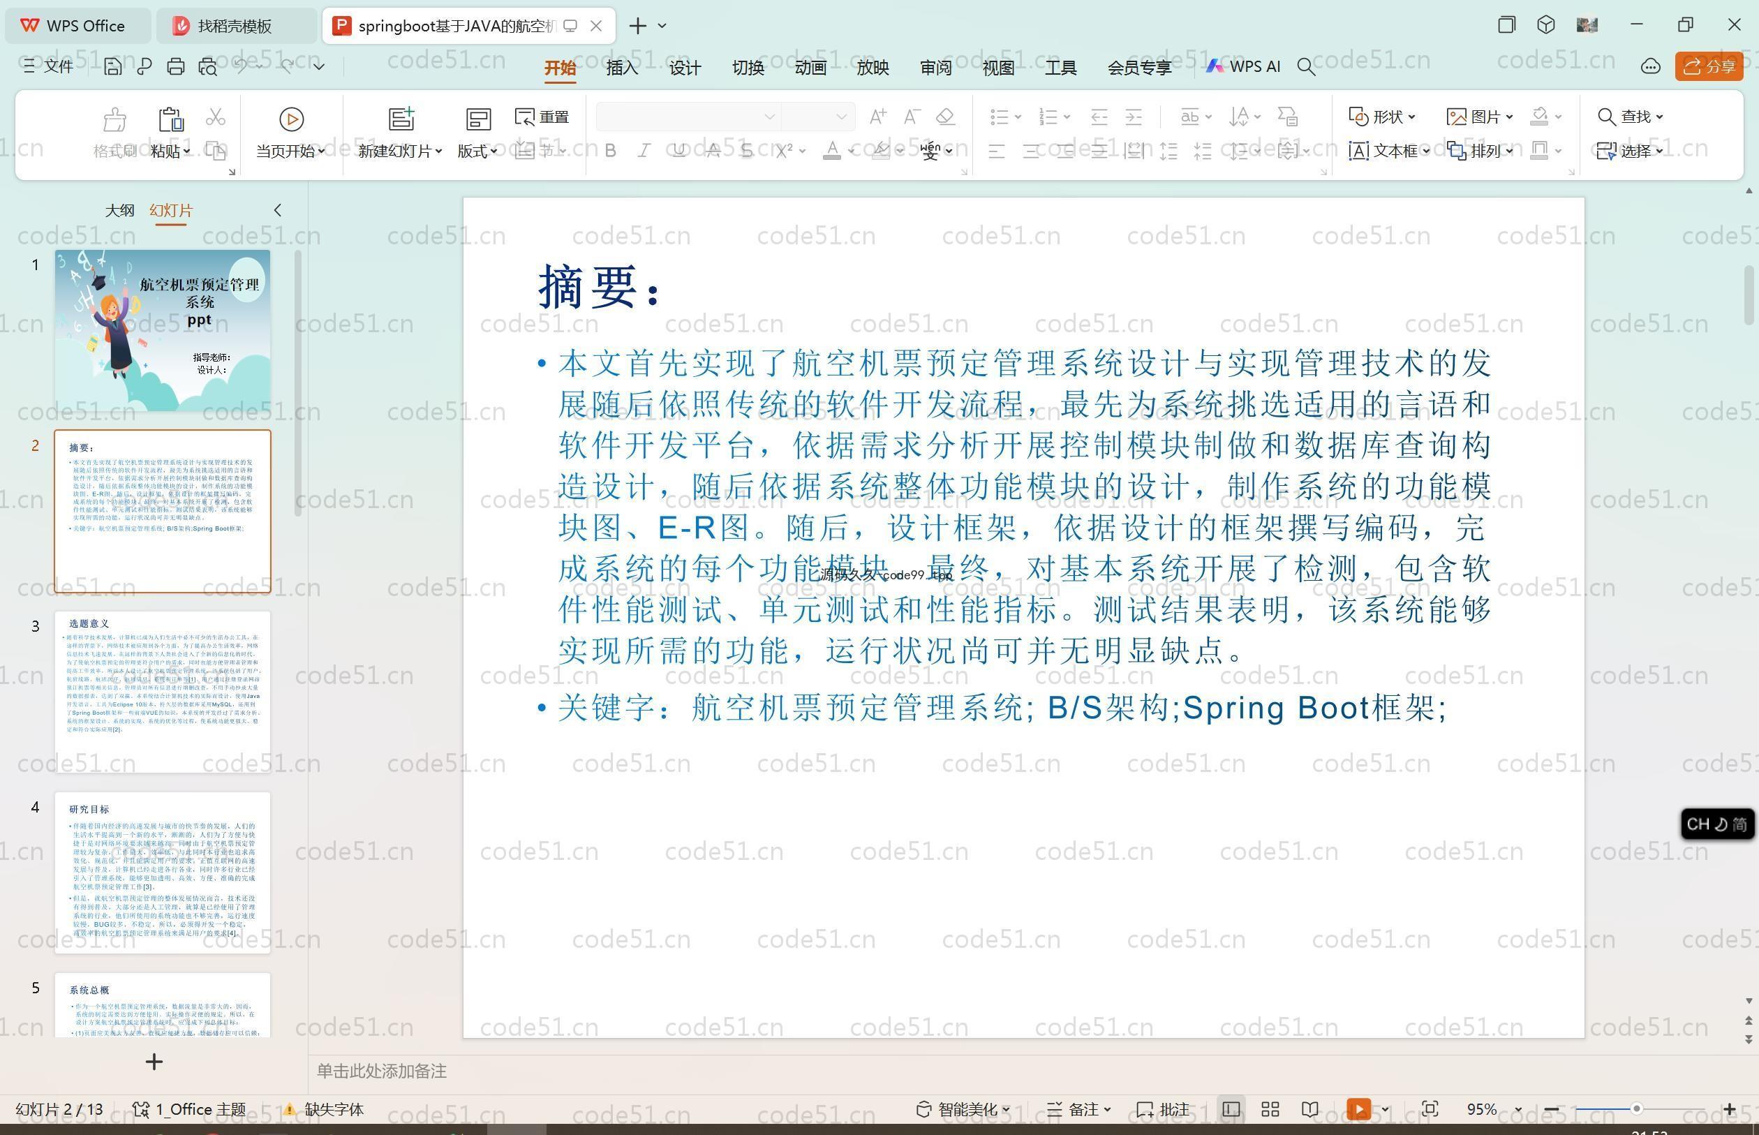Open the font name dropdown
The image size is (1759, 1135).
pos(769,117)
